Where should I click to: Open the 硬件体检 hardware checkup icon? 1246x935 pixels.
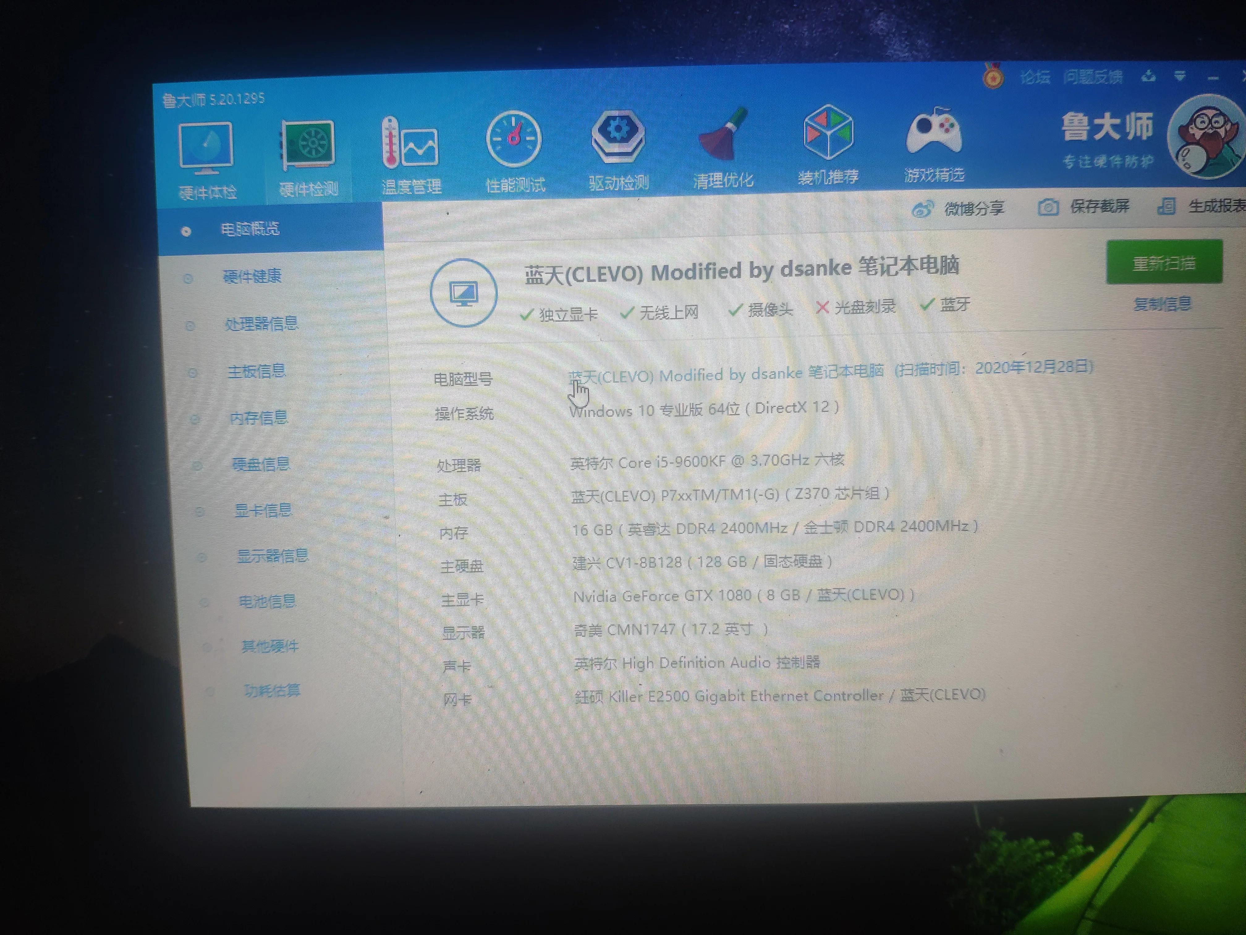coord(206,160)
